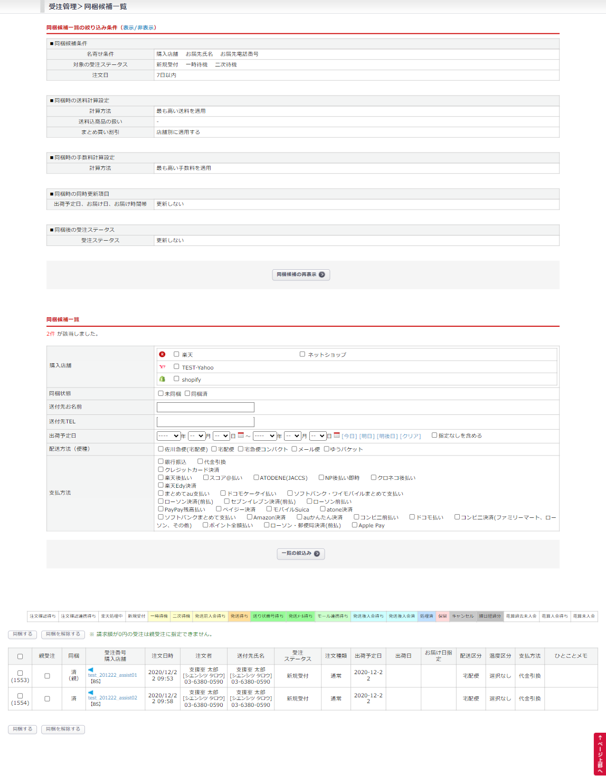Open order link test_201222_assist02

click(112, 698)
